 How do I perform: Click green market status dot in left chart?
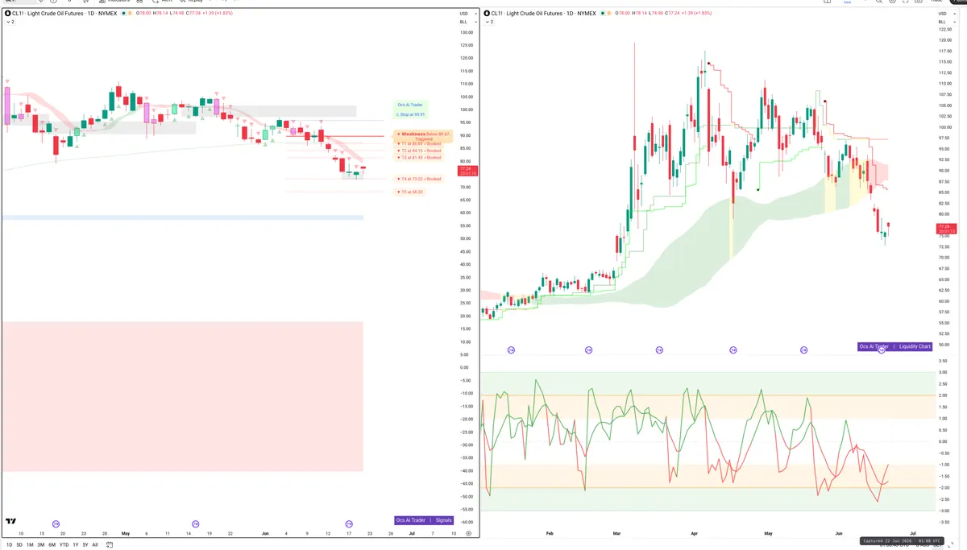(124, 14)
